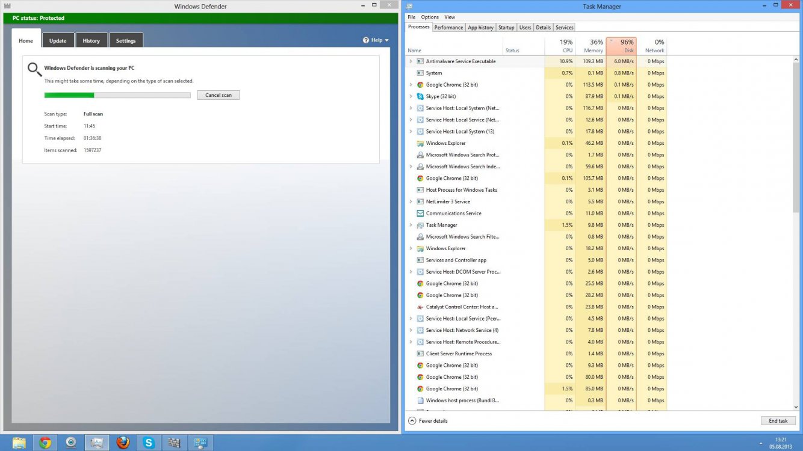
Task: Click the green scan progress bar
Action: 117,95
